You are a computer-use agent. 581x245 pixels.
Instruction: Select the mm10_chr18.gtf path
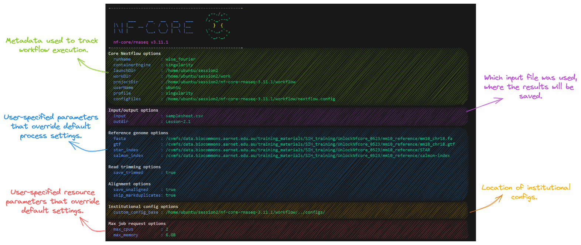click(310, 144)
